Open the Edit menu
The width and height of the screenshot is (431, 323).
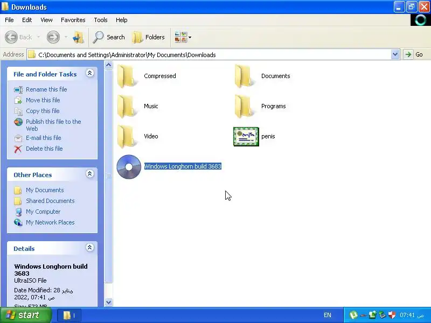click(27, 20)
